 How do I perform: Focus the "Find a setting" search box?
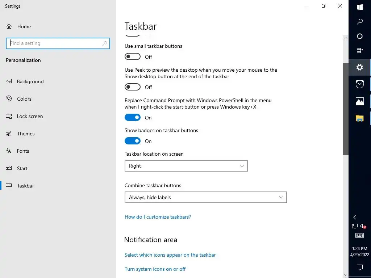(55, 43)
